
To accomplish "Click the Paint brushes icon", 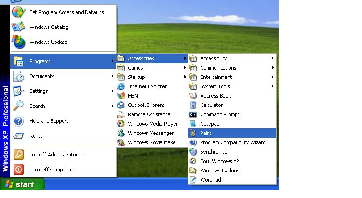I will 193,133.
